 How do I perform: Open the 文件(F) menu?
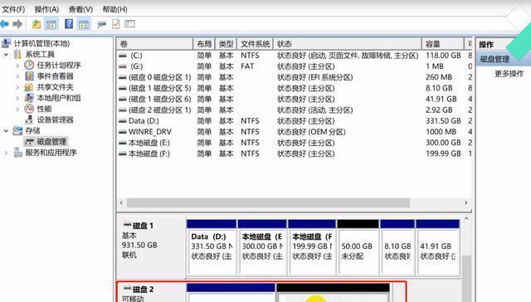pyautogui.click(x=13, y=9)
